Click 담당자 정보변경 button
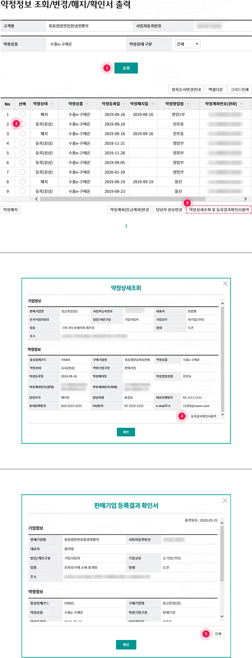Viewport: 252px width, 658px height. coord(169,210)
